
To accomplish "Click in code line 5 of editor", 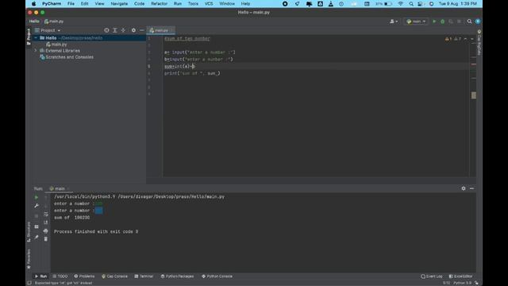I will (x=316, y=66).
